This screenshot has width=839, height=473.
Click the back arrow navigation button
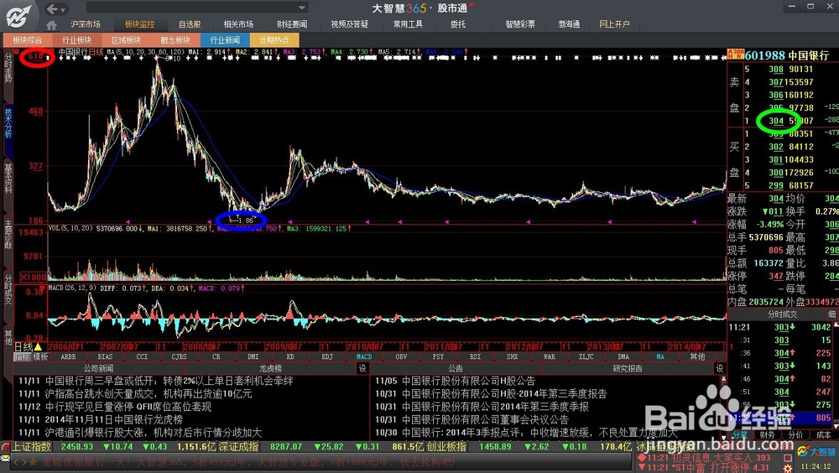coord(52,8)
